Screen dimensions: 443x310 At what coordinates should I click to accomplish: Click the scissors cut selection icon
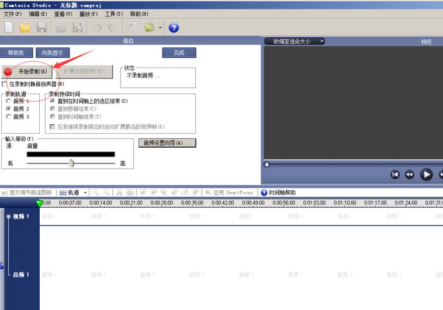point(119,193)
